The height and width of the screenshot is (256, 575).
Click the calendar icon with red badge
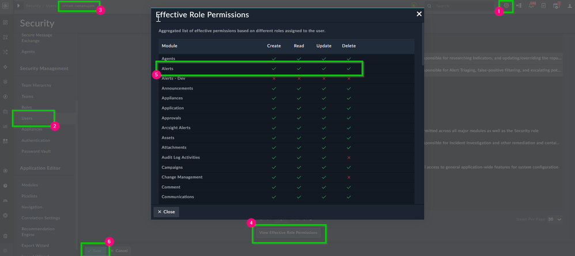[556, 6]
